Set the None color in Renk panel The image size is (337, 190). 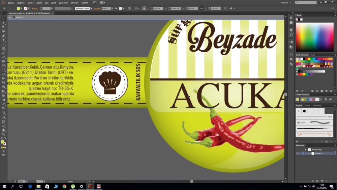point(297,19)
